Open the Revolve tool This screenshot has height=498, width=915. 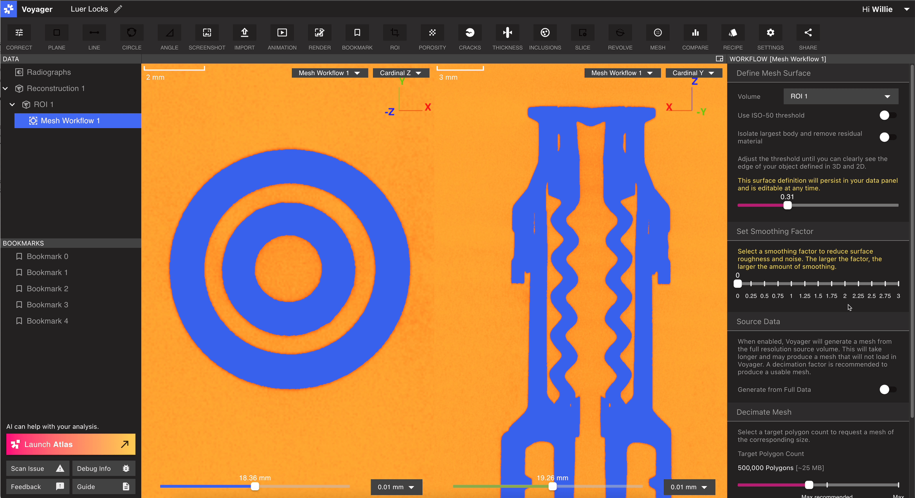pos(620,37)
